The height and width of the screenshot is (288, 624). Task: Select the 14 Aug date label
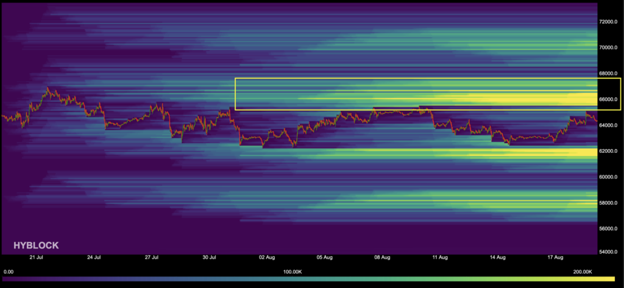(497, 258)
